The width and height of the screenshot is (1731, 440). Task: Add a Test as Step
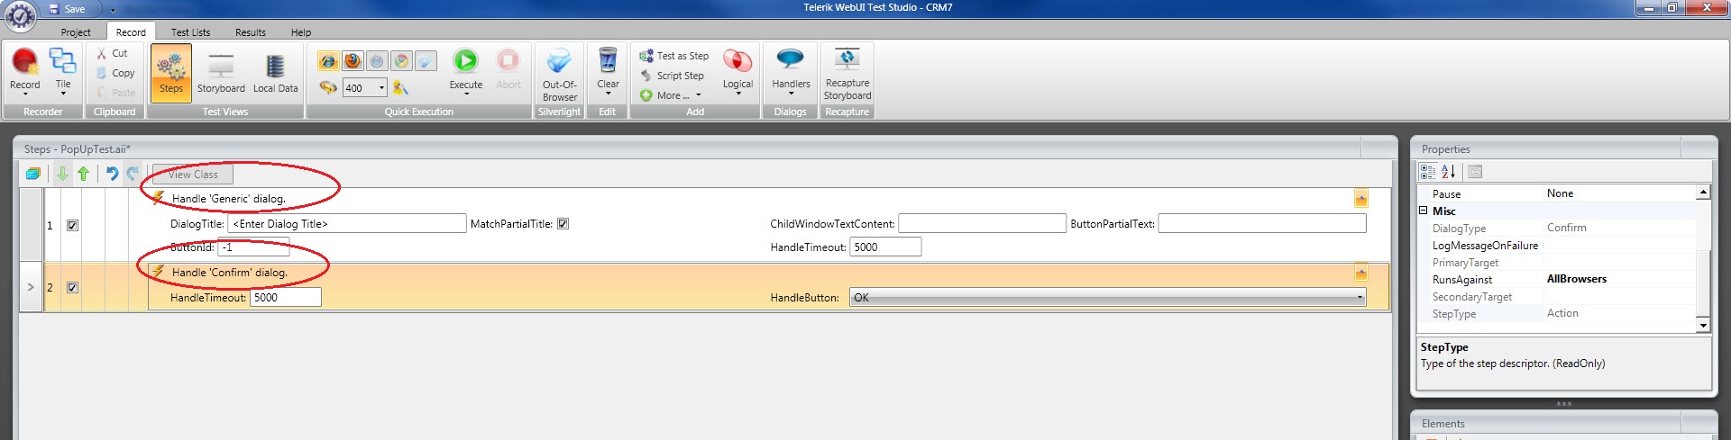(674, 56)
